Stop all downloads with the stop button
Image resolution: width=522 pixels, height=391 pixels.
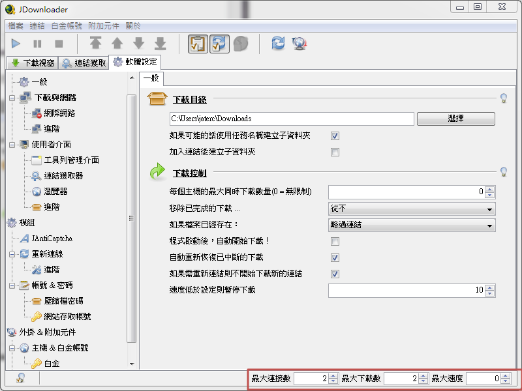click(x=59, y=44)
